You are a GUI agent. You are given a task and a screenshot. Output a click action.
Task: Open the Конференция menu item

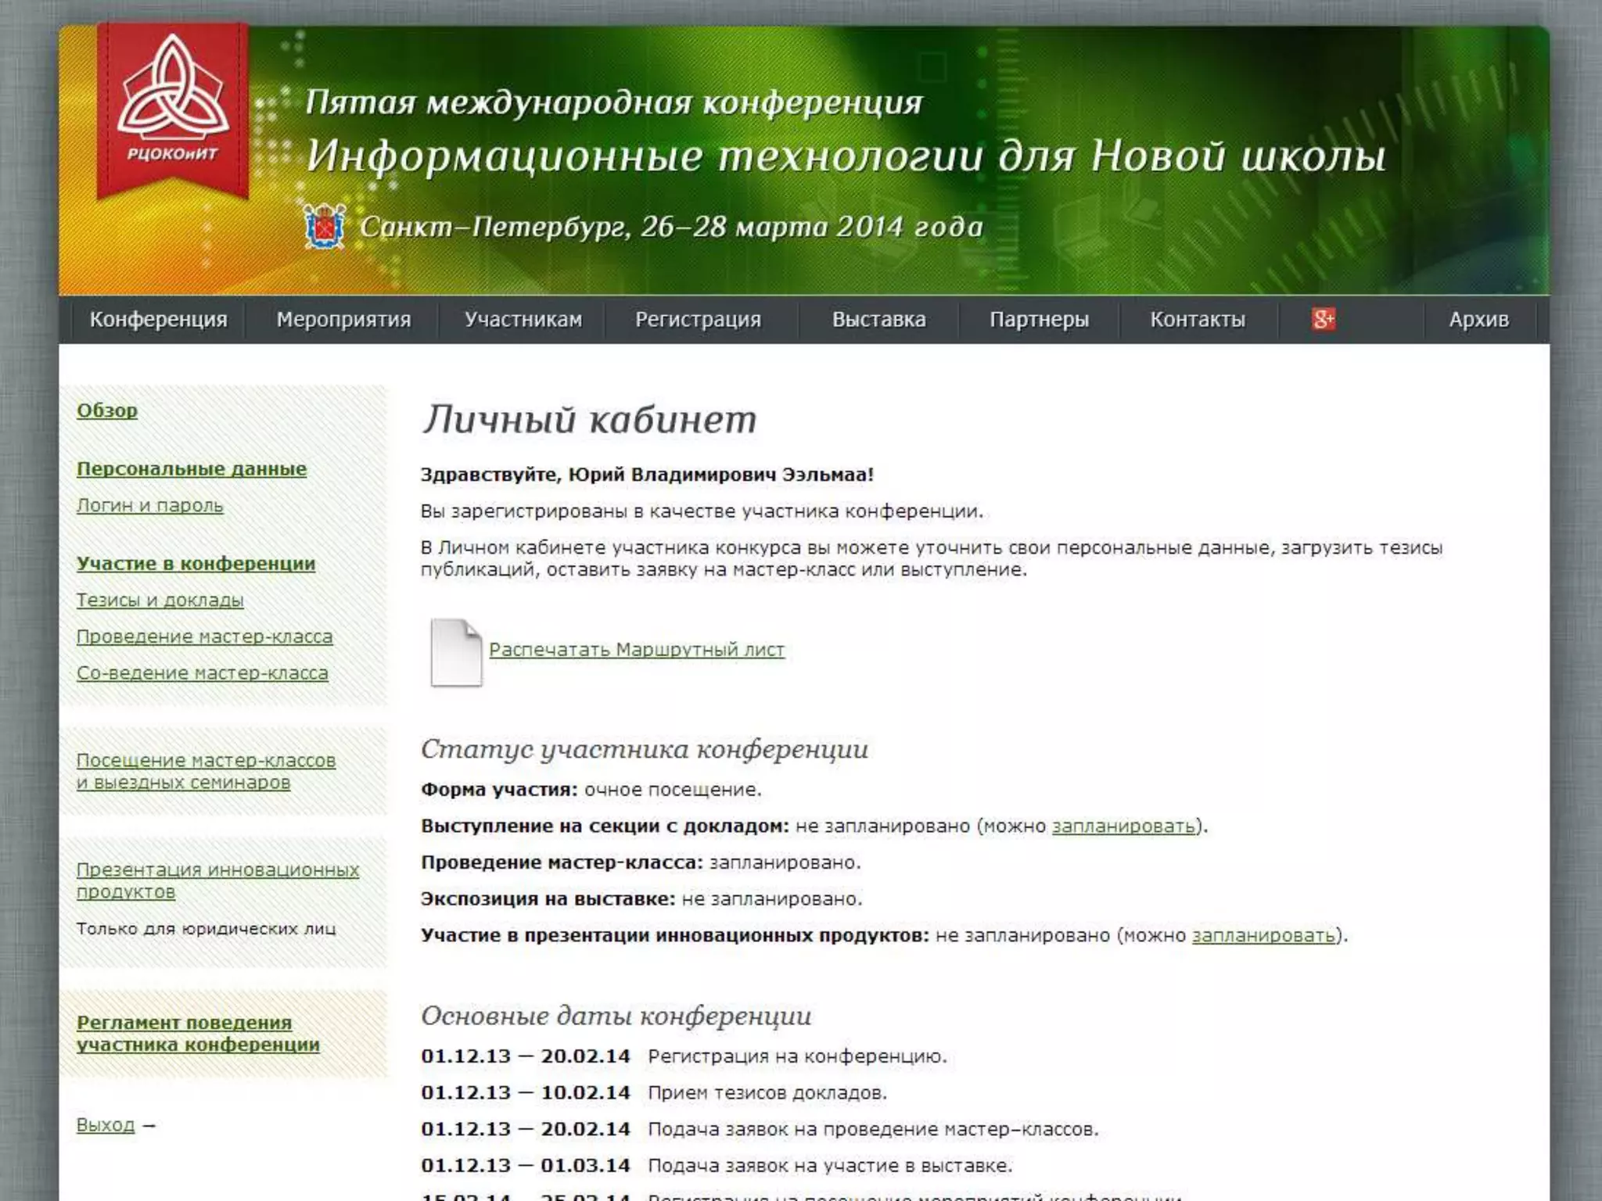158,320
